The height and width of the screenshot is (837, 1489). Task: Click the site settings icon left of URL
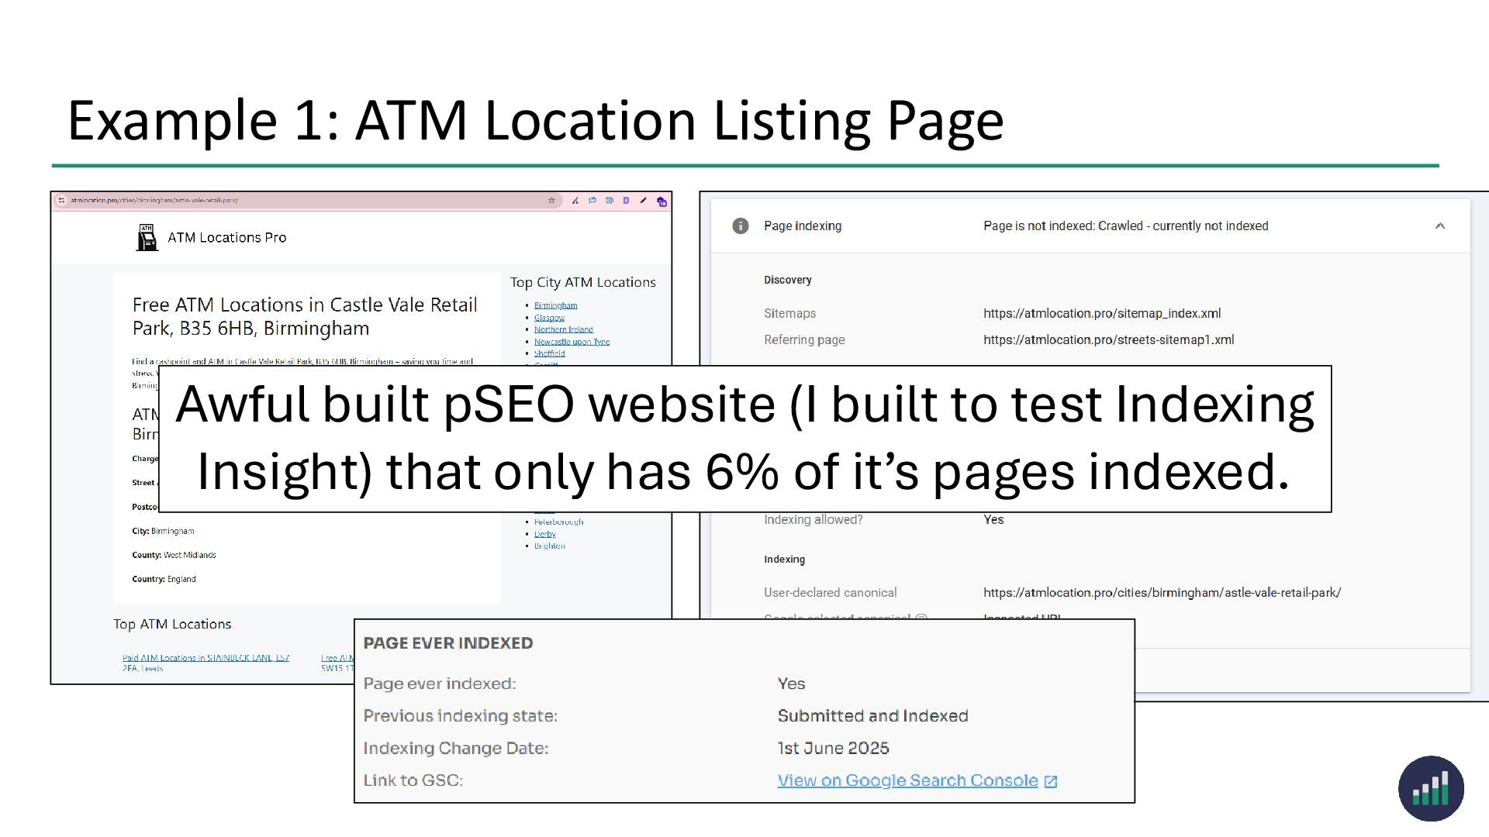point(61,201)
